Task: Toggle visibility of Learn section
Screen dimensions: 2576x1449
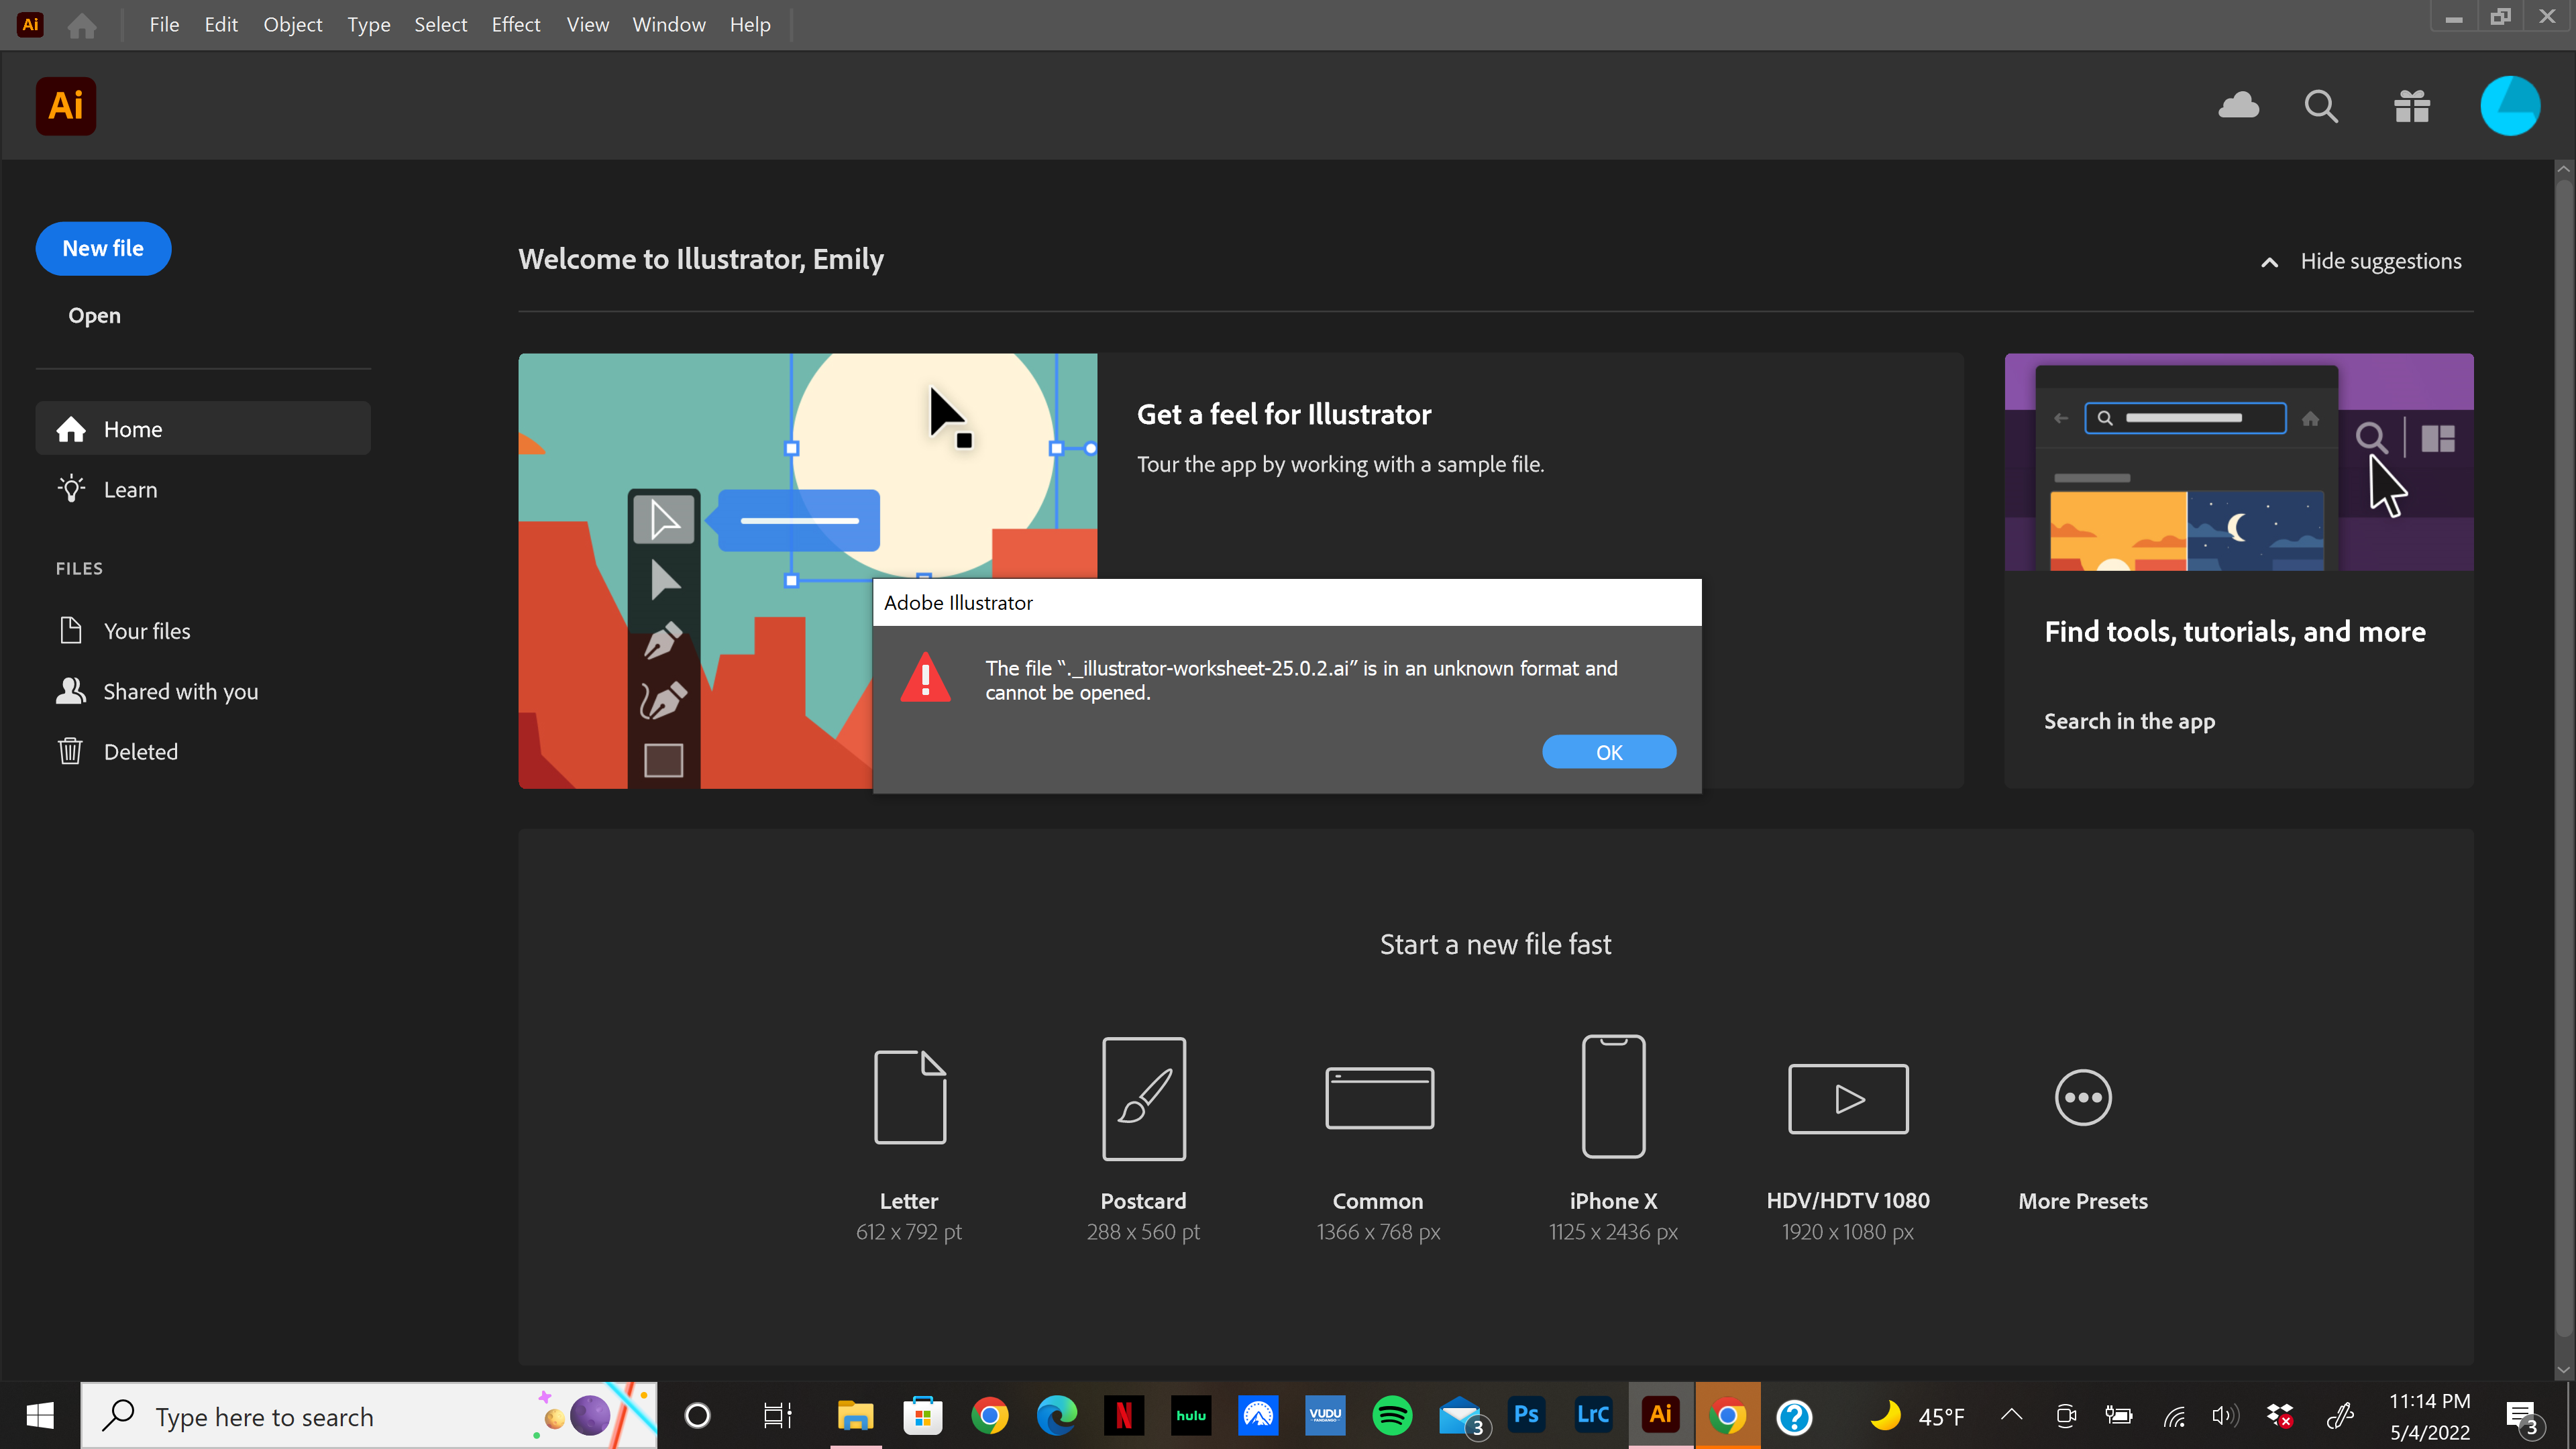Action: pyautogui.click(x=129, y=488)
